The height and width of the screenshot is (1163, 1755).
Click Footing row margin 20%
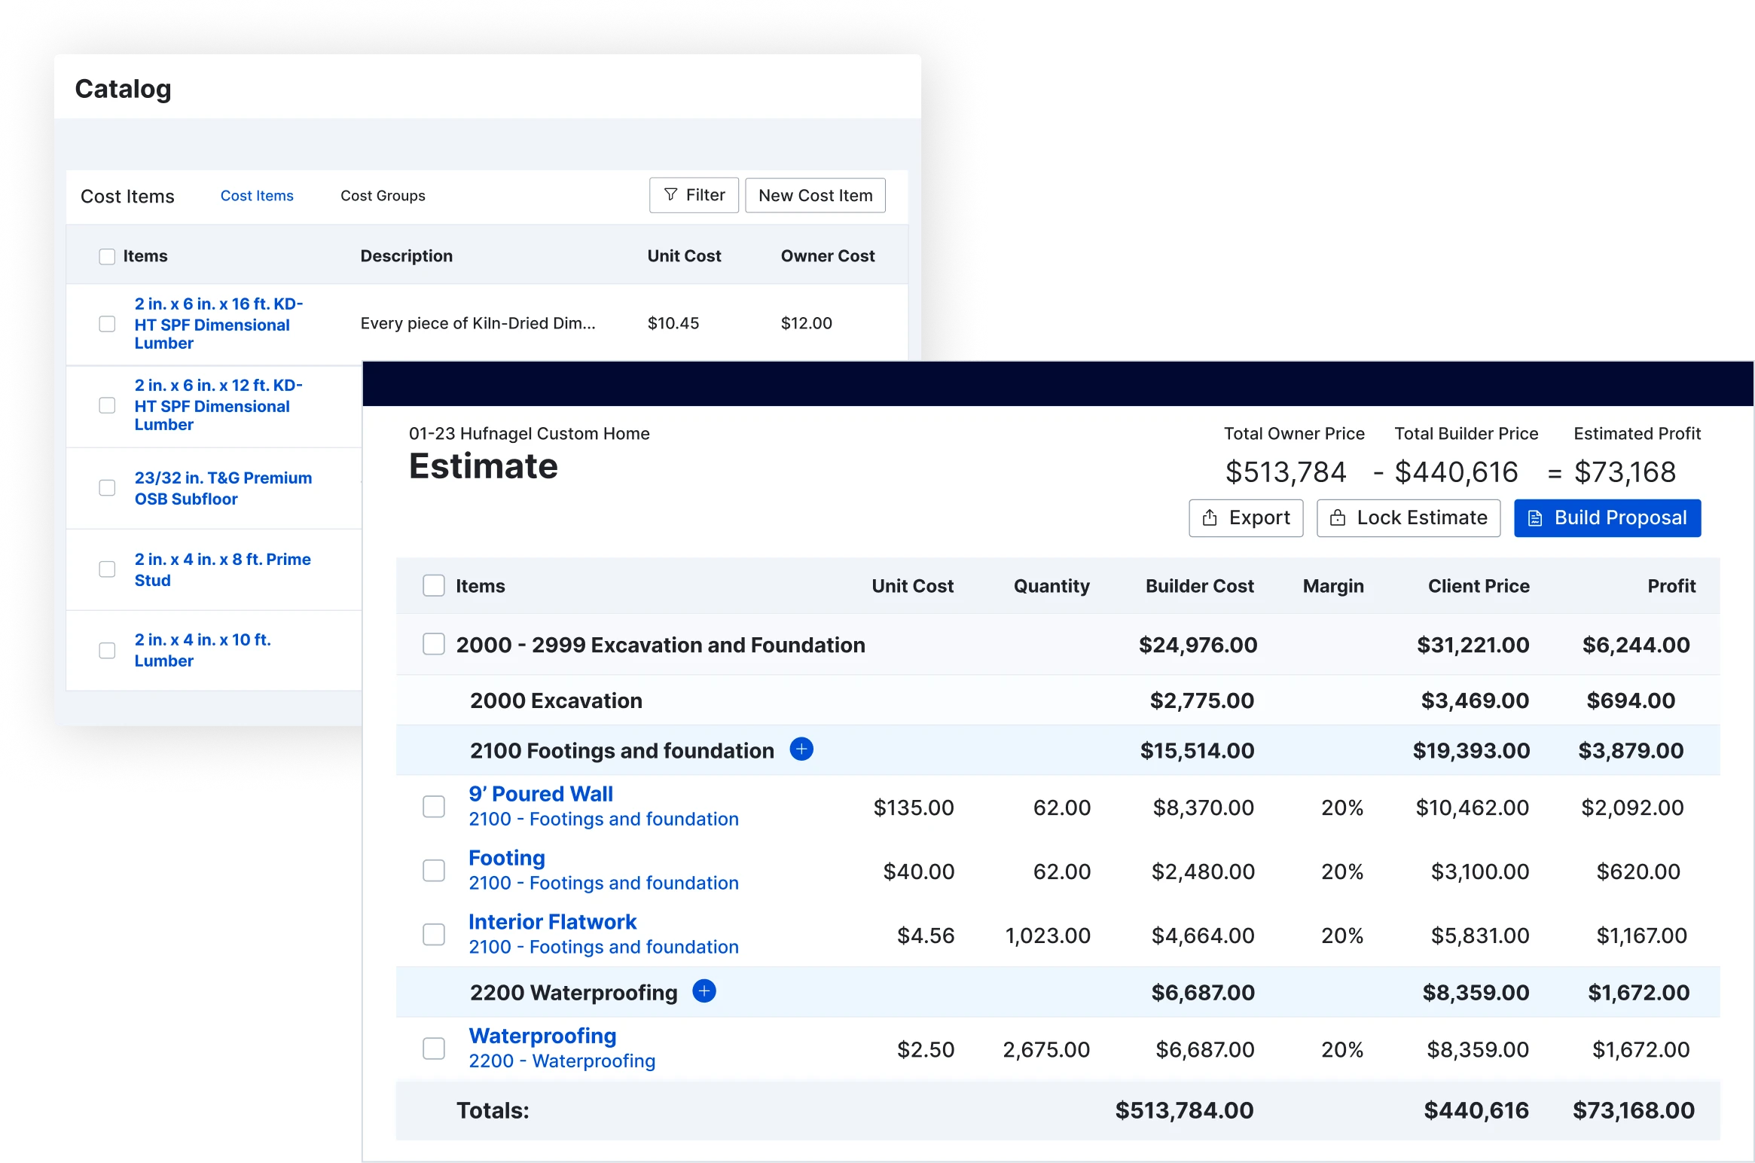click(1342, 871)
